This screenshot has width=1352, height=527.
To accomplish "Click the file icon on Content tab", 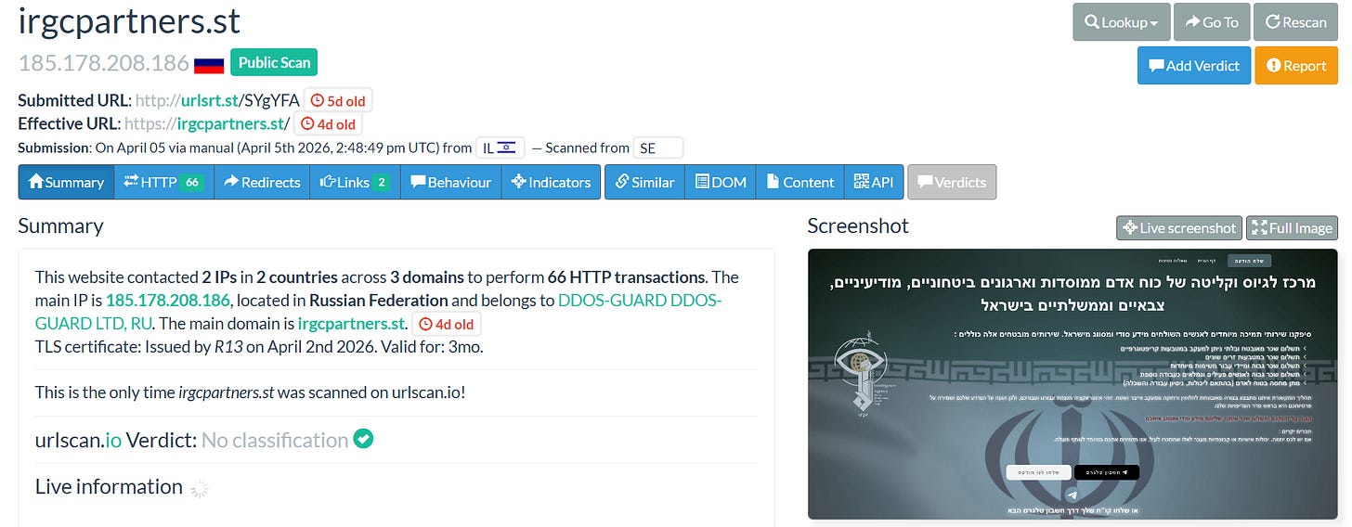I will click(x=773, y=182).
